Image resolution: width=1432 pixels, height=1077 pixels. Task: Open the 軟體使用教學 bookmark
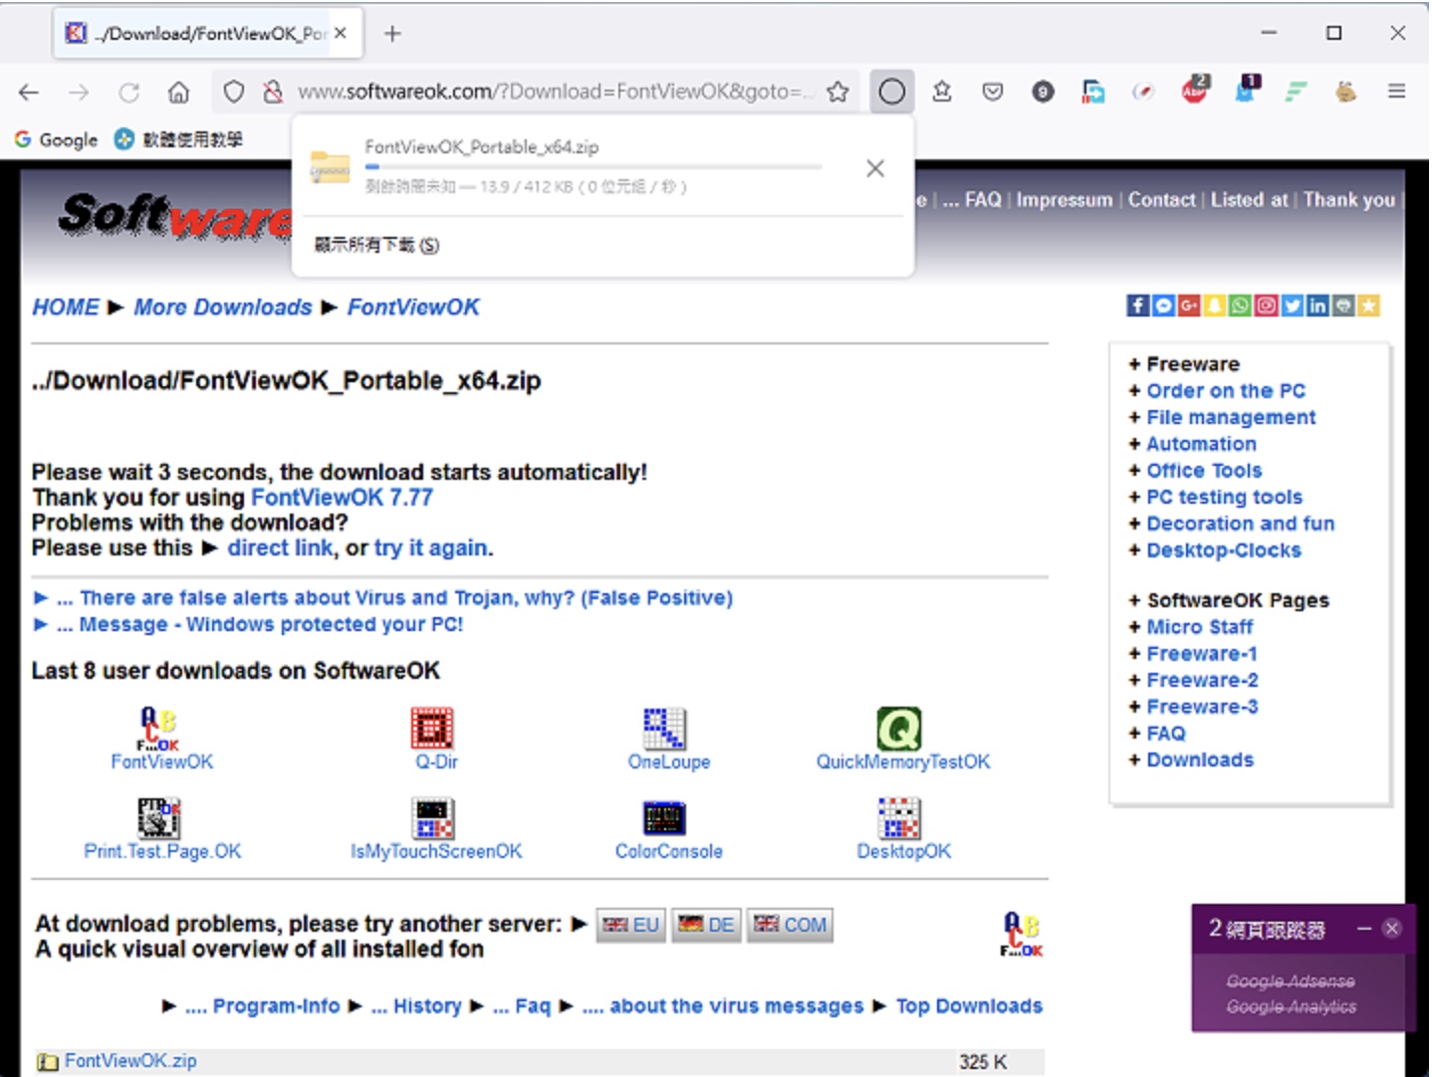pyautogui.click(x=178, y=139)
